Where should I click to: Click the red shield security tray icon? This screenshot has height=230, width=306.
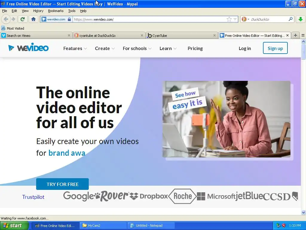[284, 226]
